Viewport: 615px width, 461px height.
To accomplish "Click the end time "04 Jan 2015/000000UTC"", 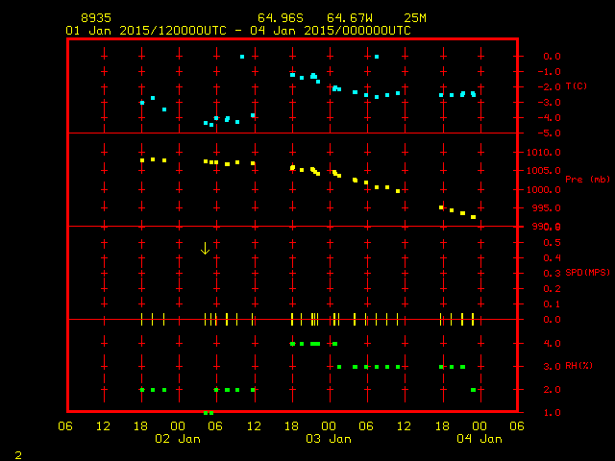I will (x=331, y=31).
